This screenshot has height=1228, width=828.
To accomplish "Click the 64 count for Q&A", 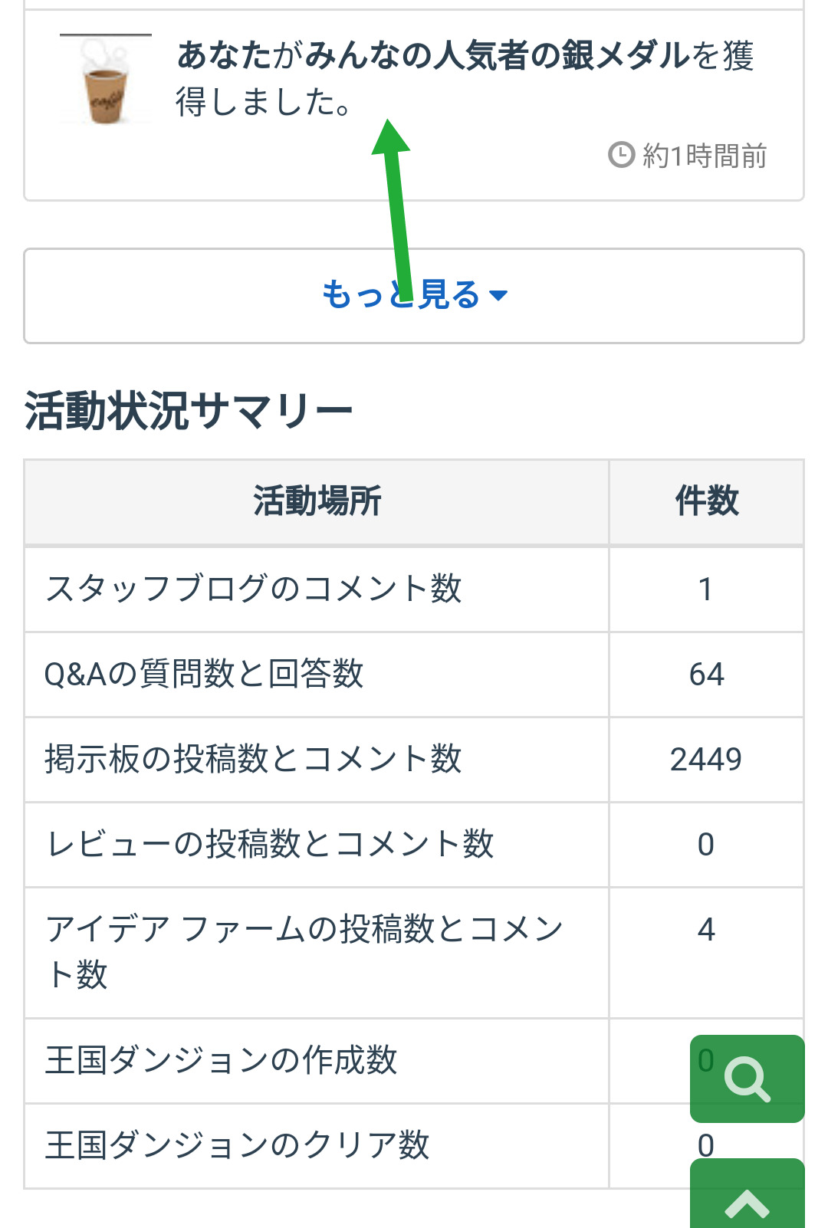I will 706,675.
